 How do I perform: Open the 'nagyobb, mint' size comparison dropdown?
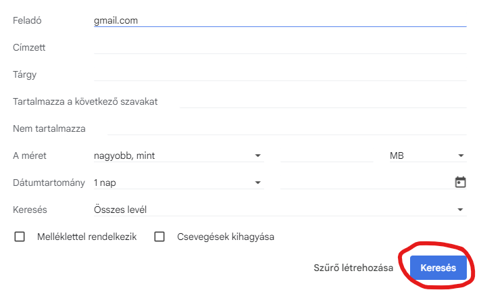click(x=177, y=155)
